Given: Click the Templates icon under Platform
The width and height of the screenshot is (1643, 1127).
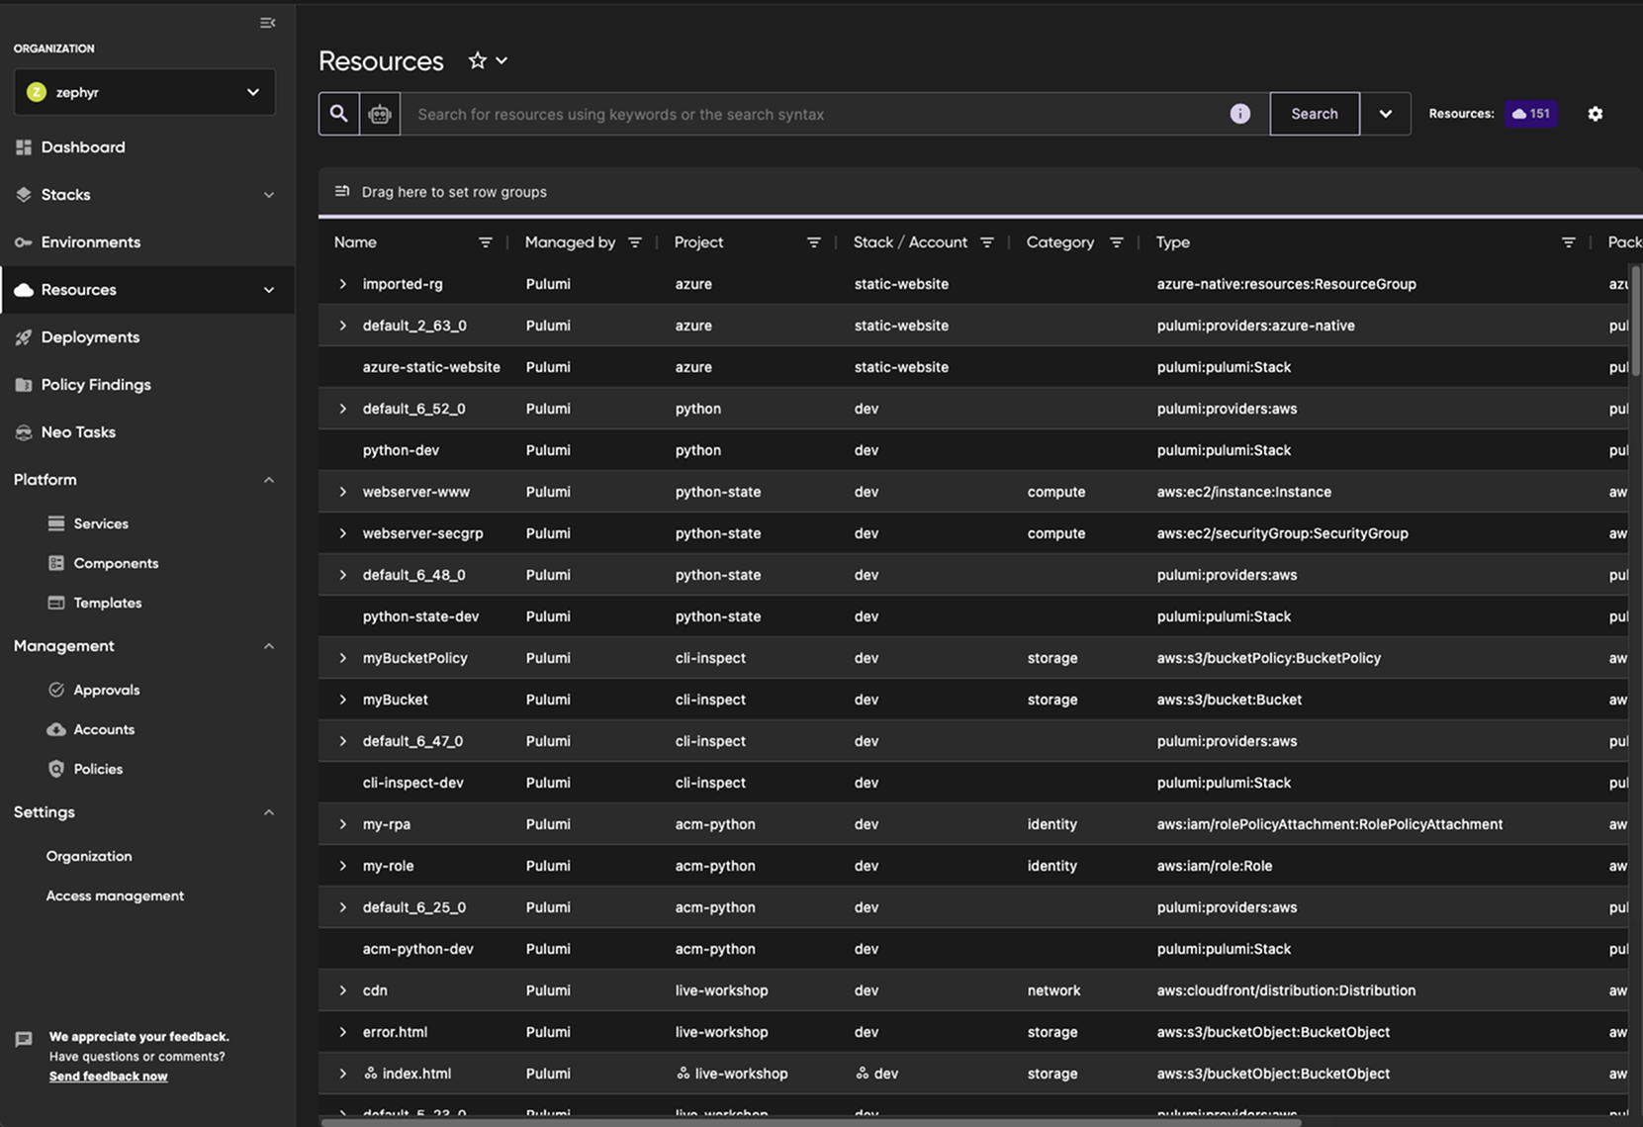Looking at the screenshot, I should [56, 603].
